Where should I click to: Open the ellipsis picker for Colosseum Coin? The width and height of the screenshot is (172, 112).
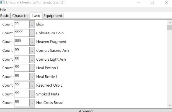tap(32, 33)
